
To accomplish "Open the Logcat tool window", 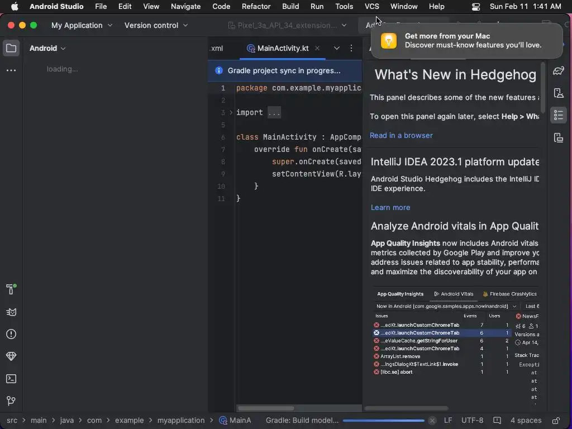I will [x=11, y=312].
